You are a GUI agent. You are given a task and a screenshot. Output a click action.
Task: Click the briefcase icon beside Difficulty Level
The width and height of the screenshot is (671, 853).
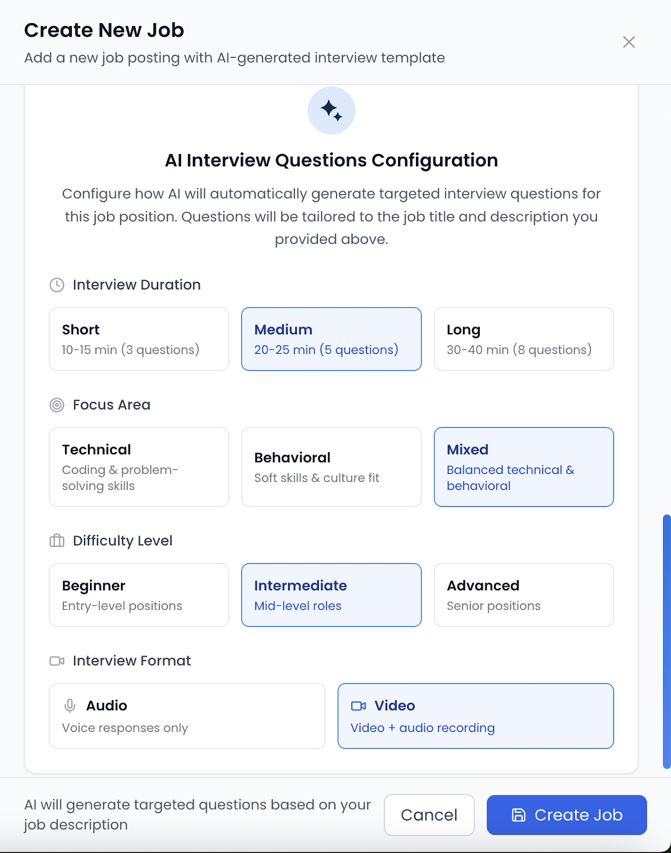click(56, 541)
